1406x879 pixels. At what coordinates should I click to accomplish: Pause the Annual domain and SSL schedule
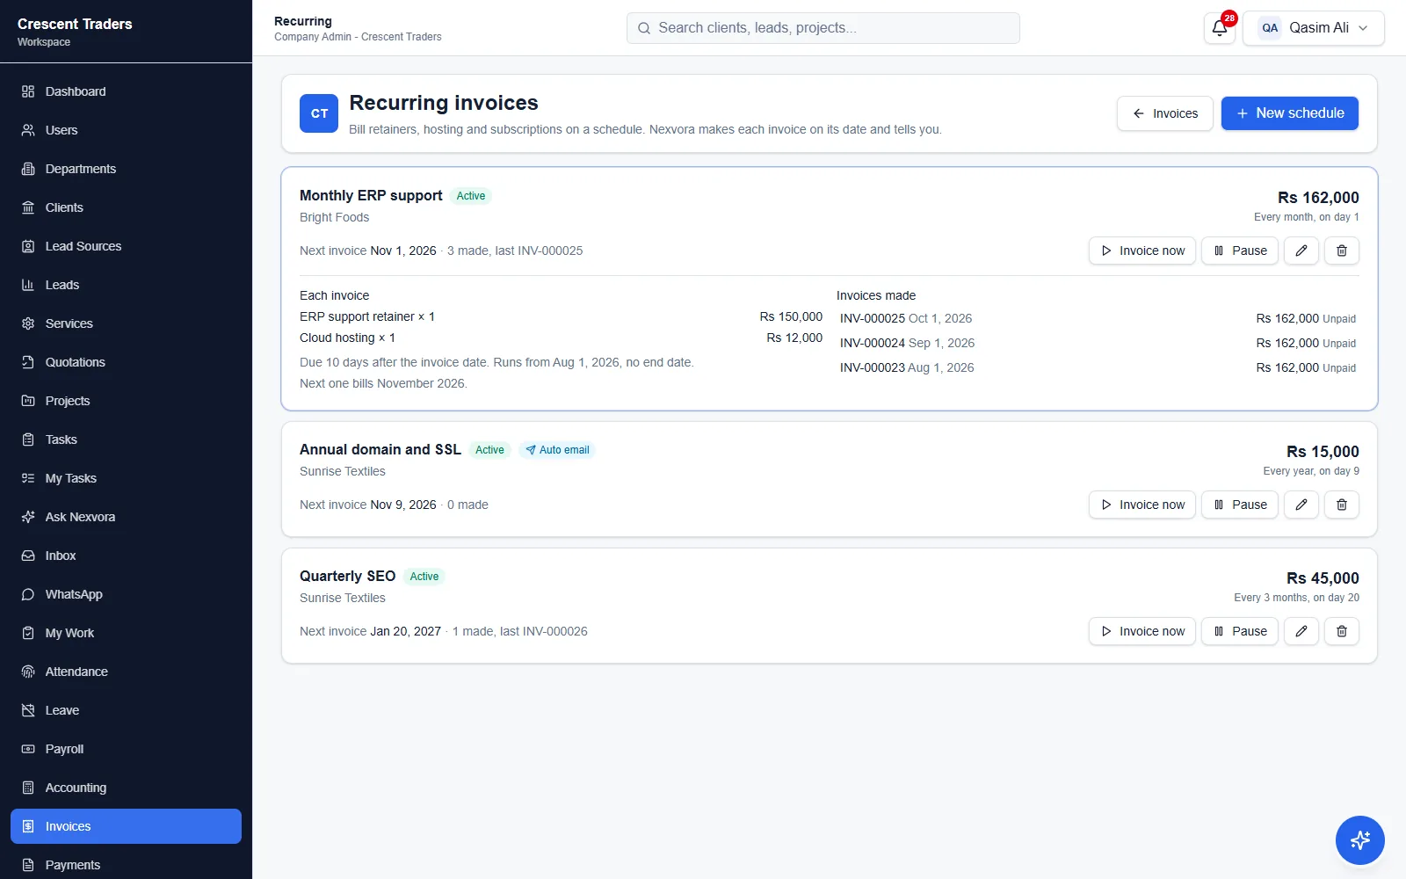click(x=1240, y=505)
